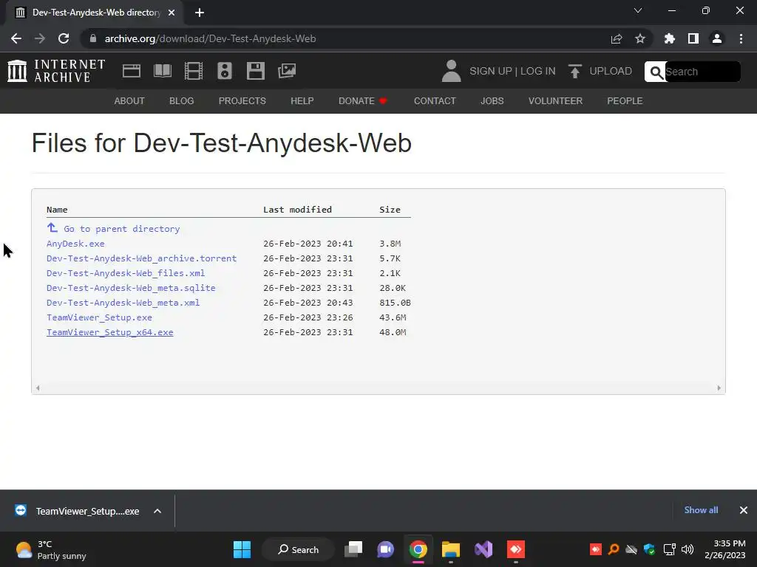757x567 pixels.
Task: Click the search magnifier icon in Archive
Action: pos(656,72)
